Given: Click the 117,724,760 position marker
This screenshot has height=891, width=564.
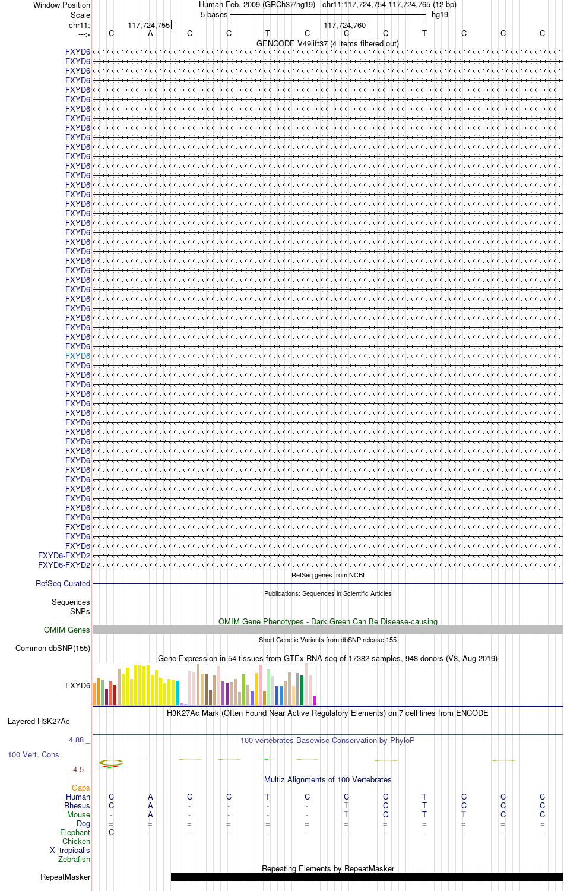Looking at the screenshot, I should [345, 25].
